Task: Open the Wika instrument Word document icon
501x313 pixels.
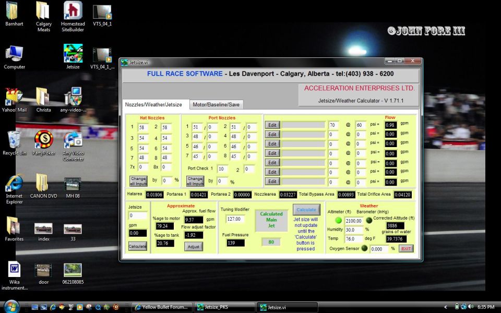Action: click(15, 275)
